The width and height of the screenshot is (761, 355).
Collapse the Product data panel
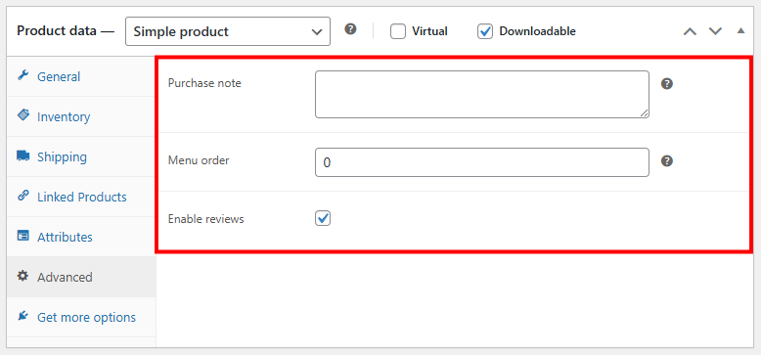click(x=740, y=30)
